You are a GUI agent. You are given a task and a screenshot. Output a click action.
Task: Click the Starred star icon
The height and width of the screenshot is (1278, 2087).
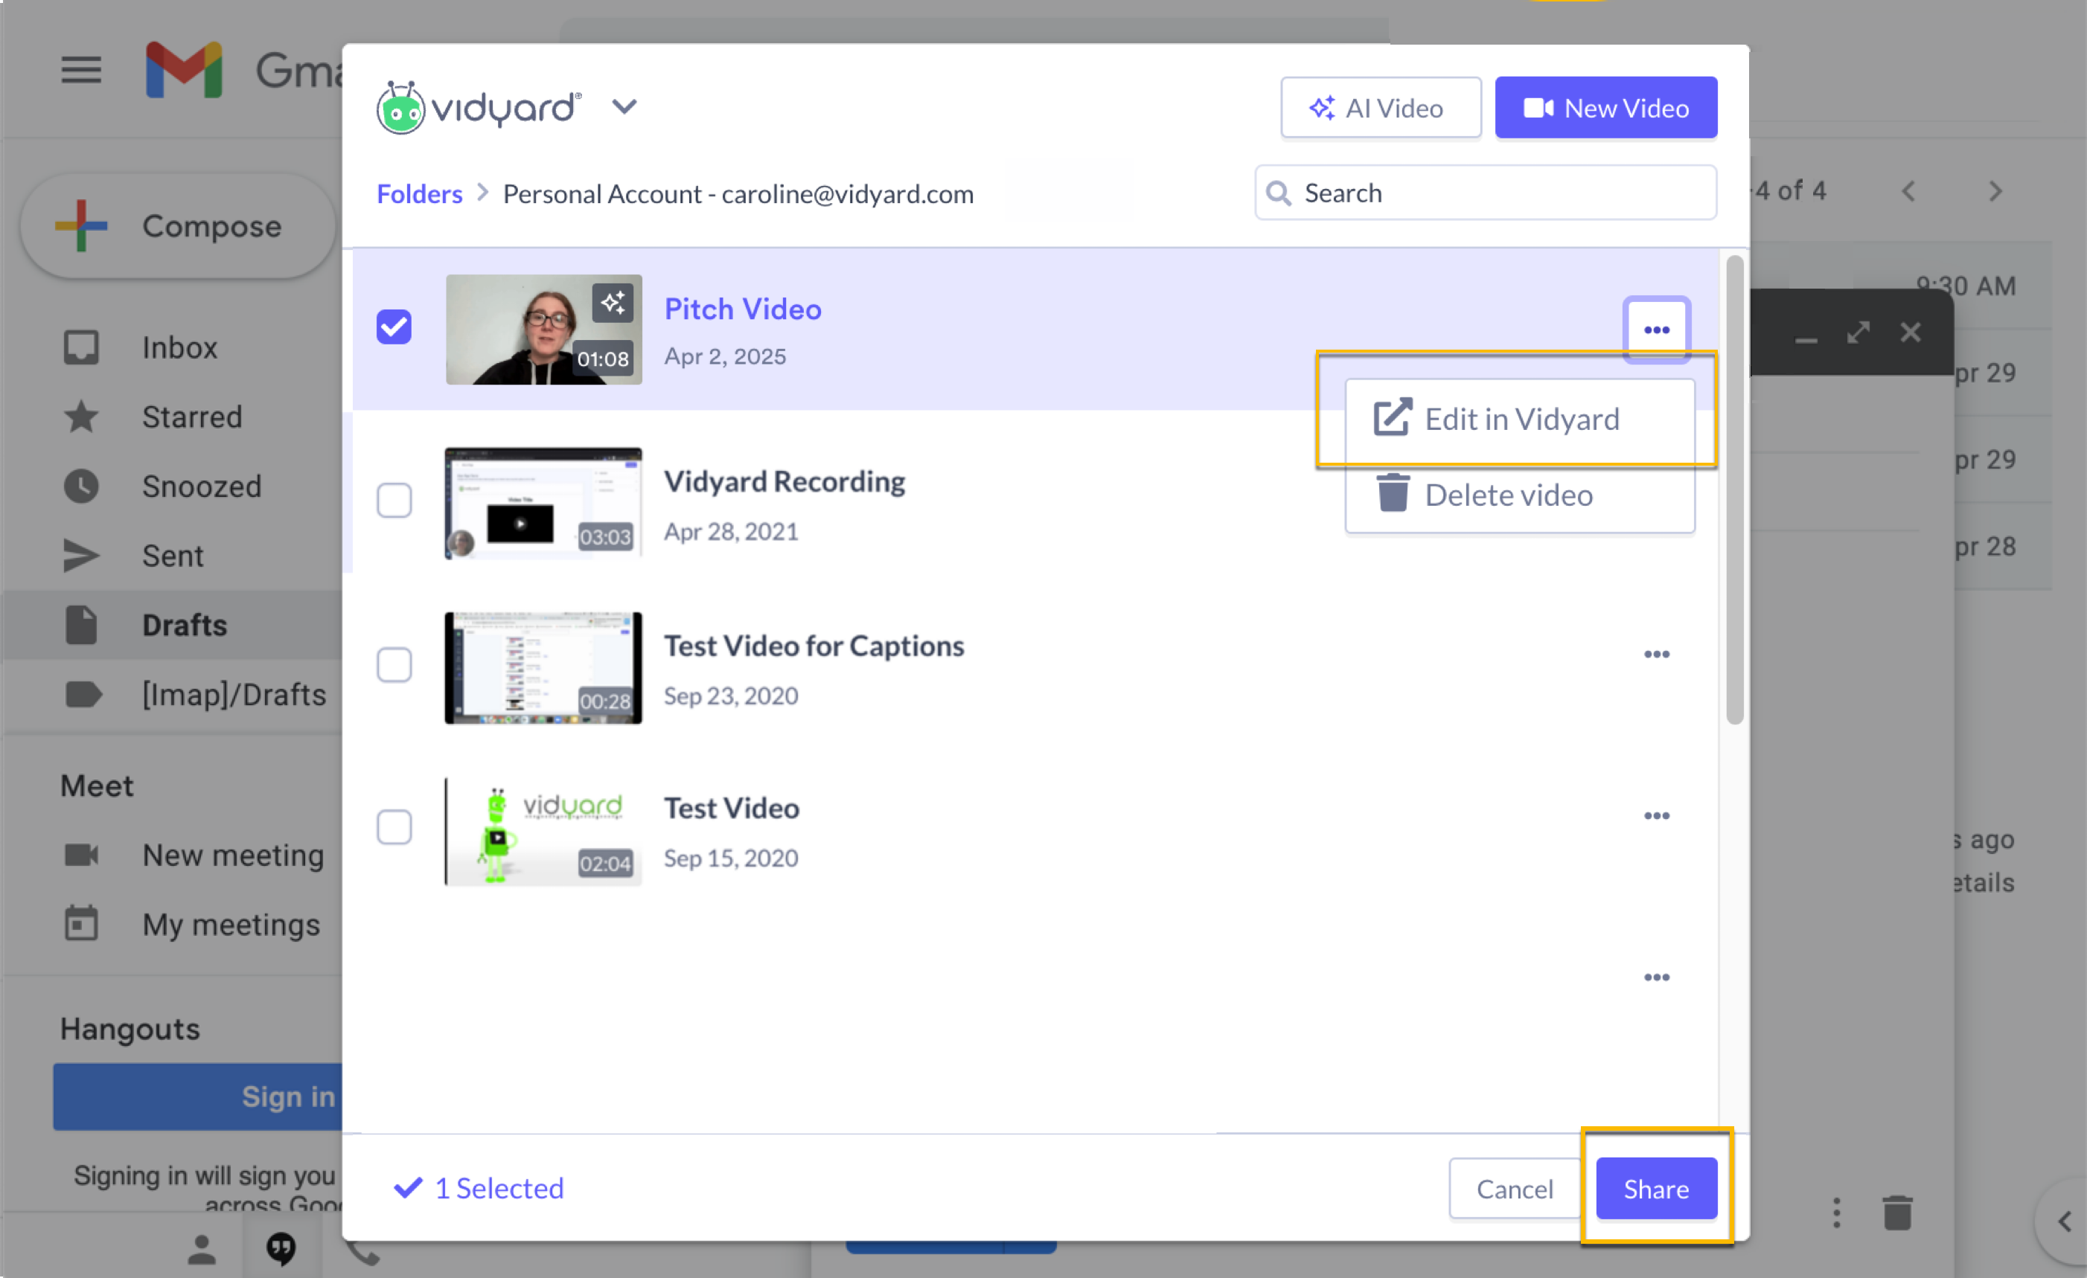tap(81, 417)
